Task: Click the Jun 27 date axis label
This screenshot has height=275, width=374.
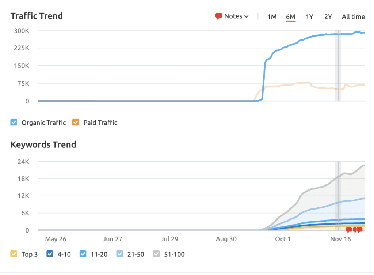Action: pyautogui.click(x=112, y=239)
